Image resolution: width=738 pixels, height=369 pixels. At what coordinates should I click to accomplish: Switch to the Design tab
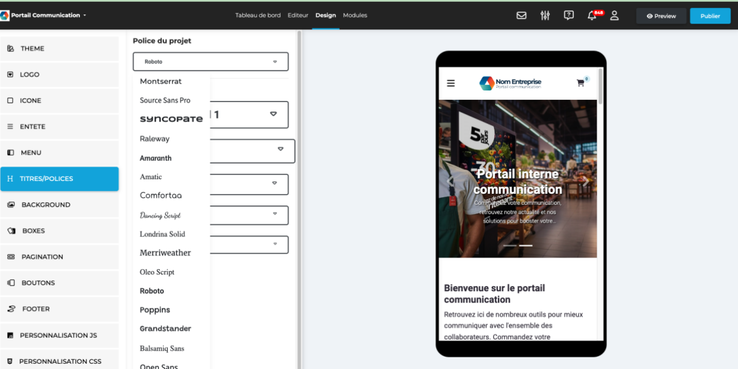[x=326, y=15]
